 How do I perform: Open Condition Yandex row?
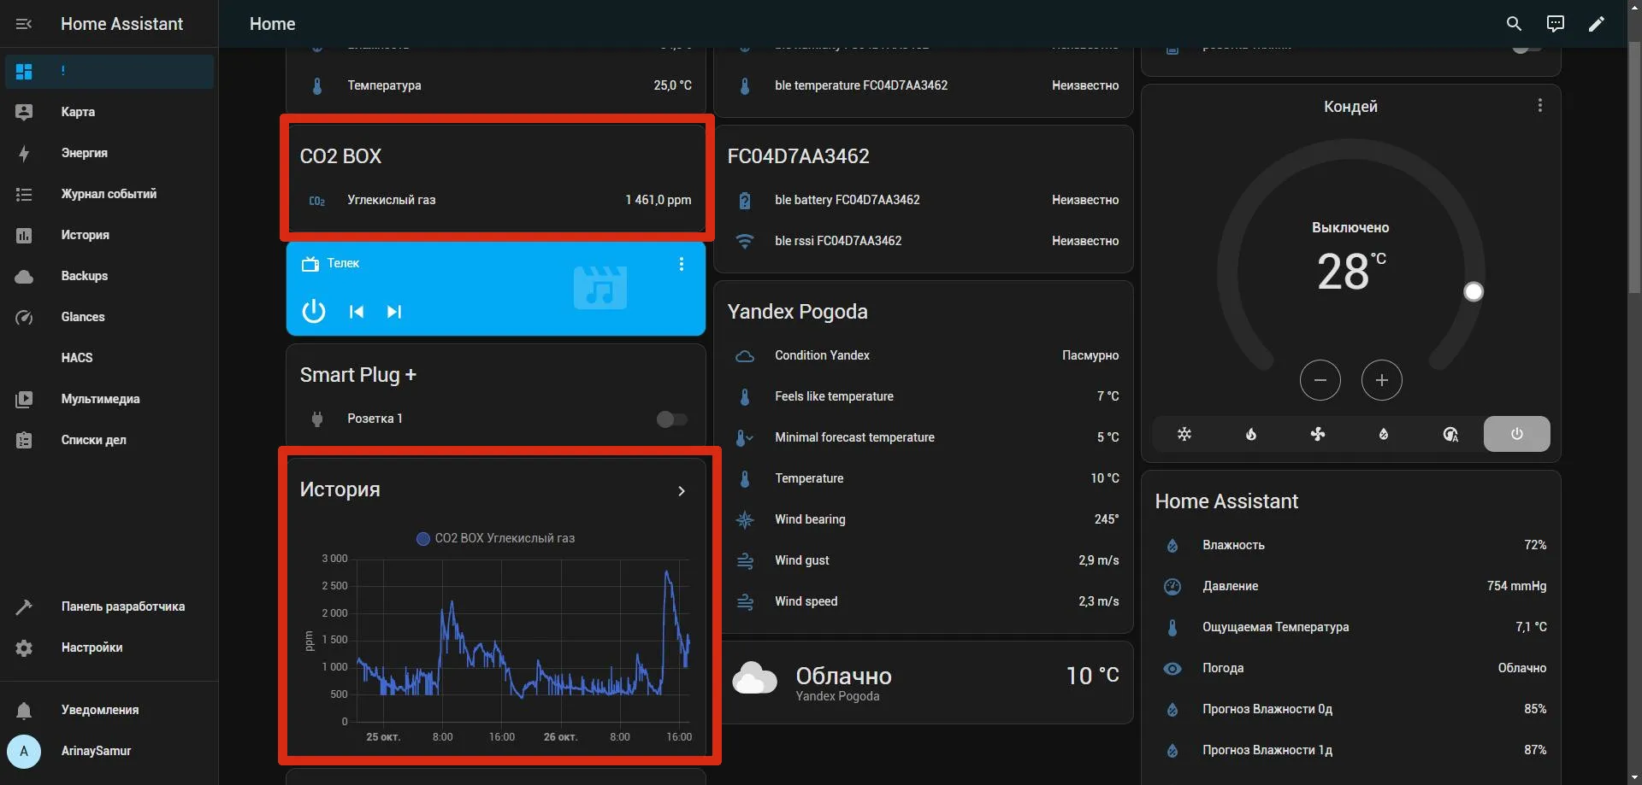(x=924, y=355)
